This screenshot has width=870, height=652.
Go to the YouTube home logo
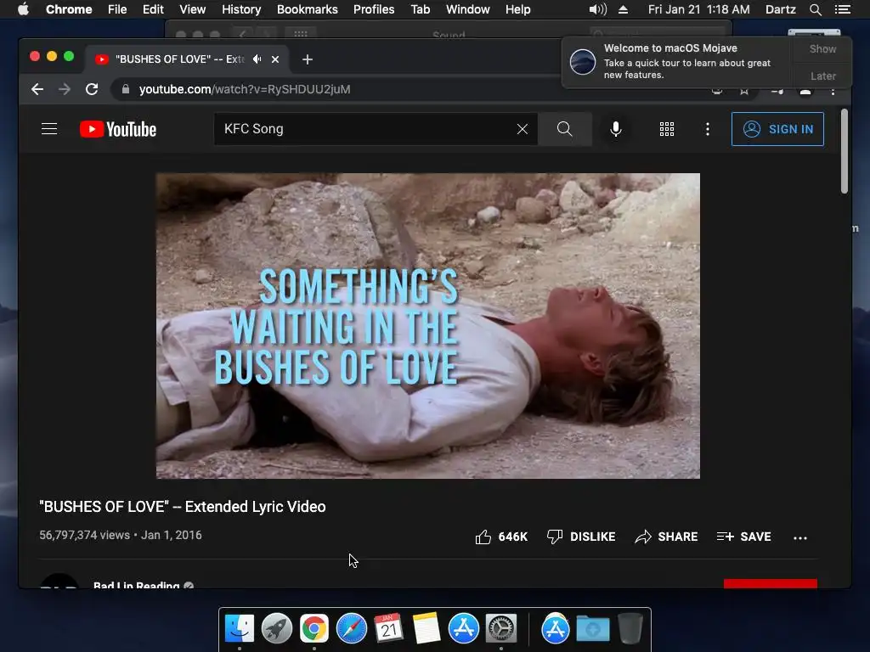pyautogui.click(x=117, y=129)
